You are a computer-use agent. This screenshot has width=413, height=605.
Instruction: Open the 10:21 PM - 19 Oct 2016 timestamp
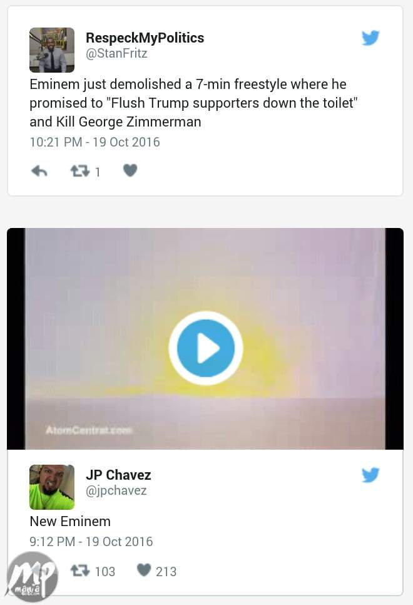pos(95,142)
